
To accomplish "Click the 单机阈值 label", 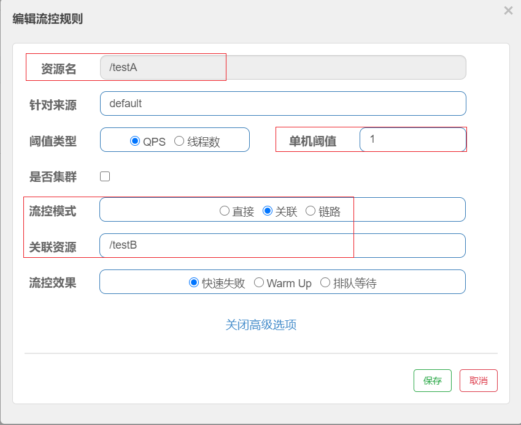I will pyautogui.click(x=313, y=141).
